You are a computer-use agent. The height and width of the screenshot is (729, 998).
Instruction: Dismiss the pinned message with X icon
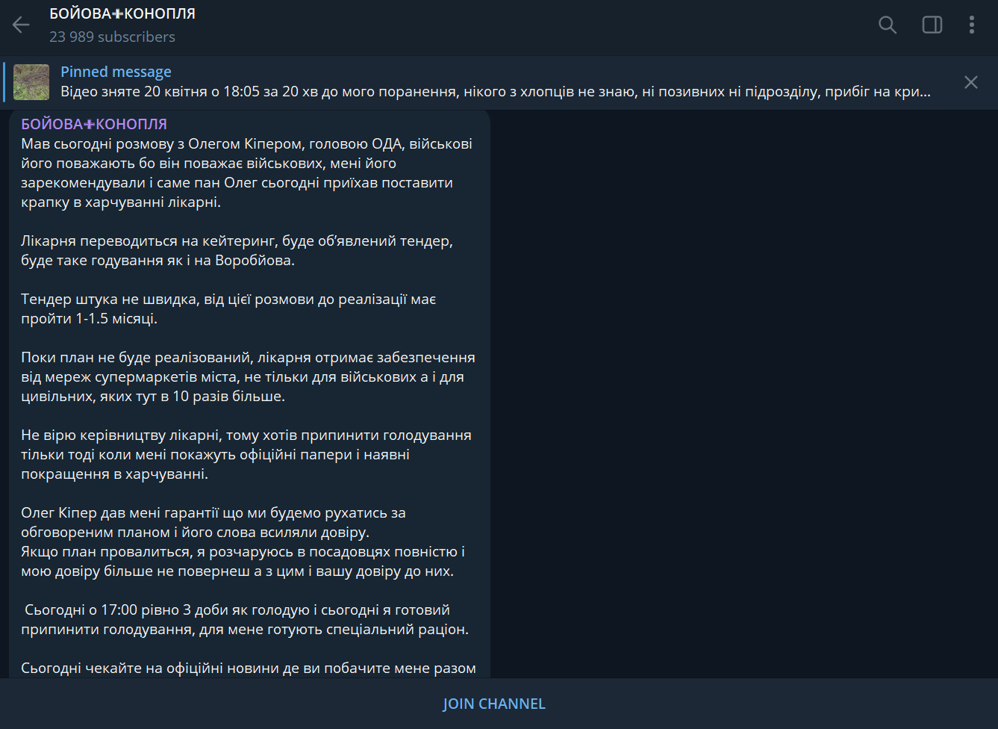tap(971, 82)
